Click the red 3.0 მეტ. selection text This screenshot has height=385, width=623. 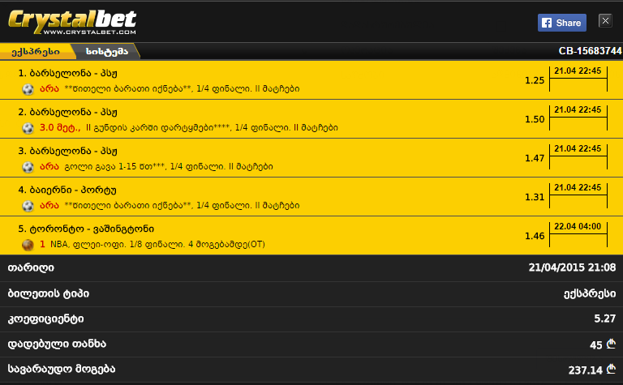[60, 128]
